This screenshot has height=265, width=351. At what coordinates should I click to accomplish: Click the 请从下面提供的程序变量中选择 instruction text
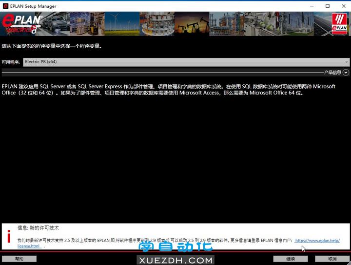[x=52, y=46]
